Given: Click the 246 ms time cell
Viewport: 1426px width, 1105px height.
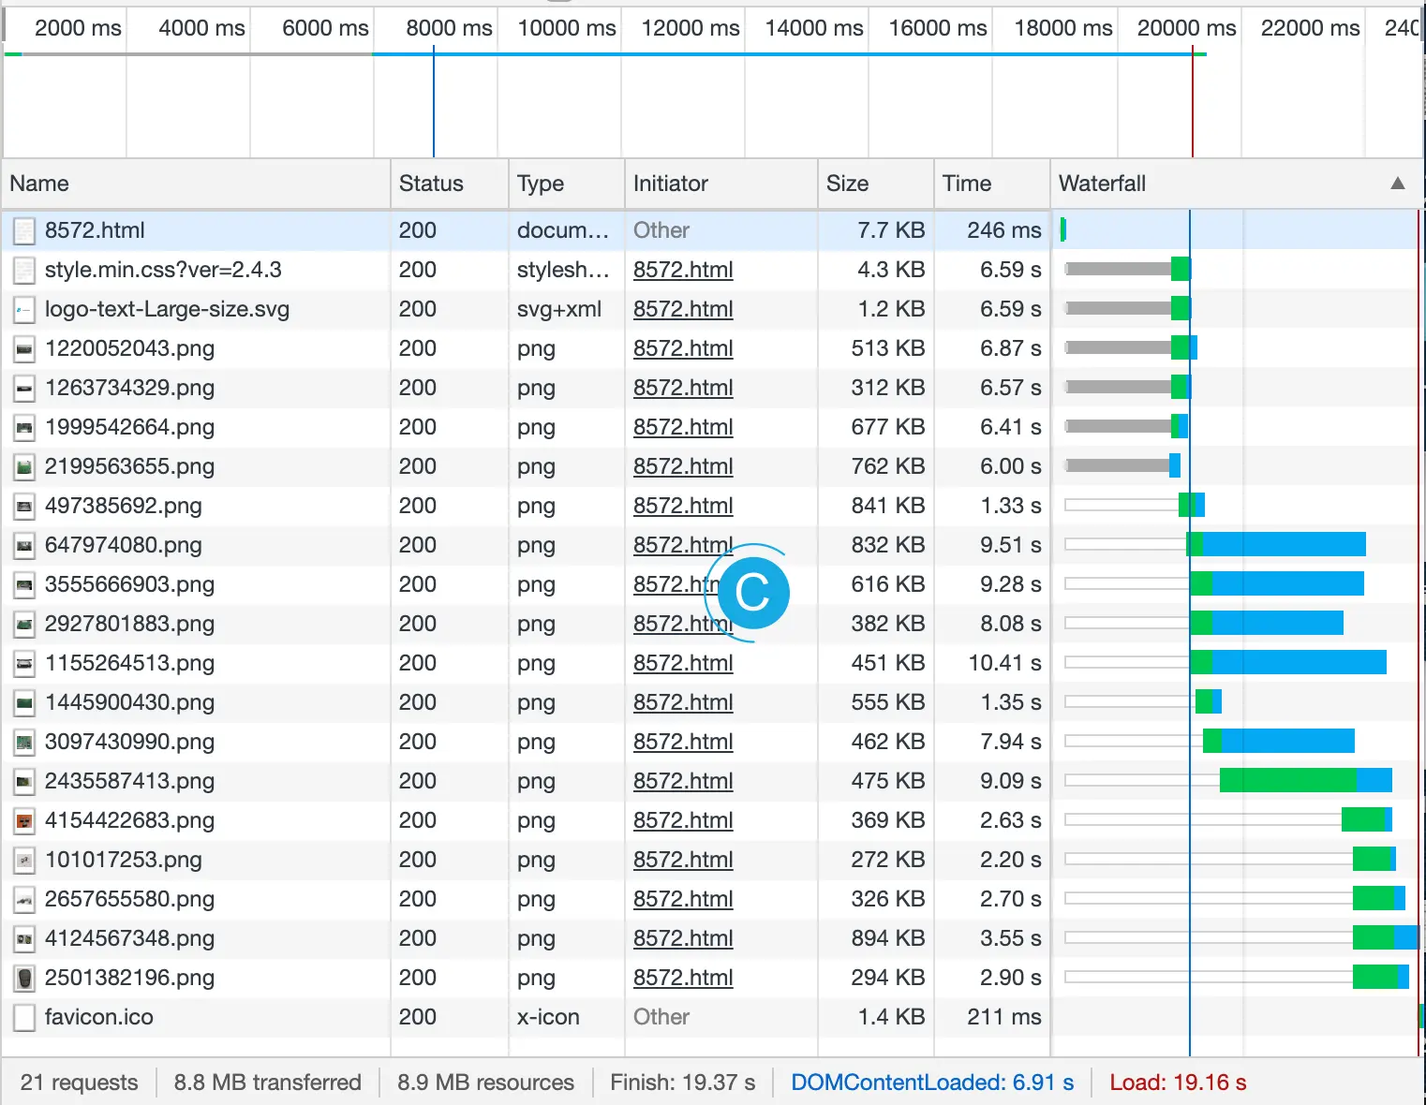Looking at the screenshot, I should coord(992,230).
